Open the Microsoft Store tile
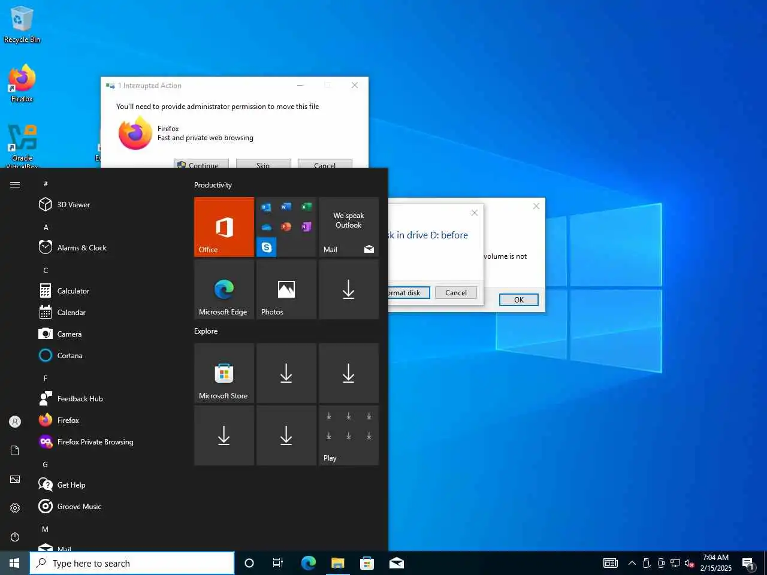The height and width of the screenshot is (575, 767). [224, 373]
